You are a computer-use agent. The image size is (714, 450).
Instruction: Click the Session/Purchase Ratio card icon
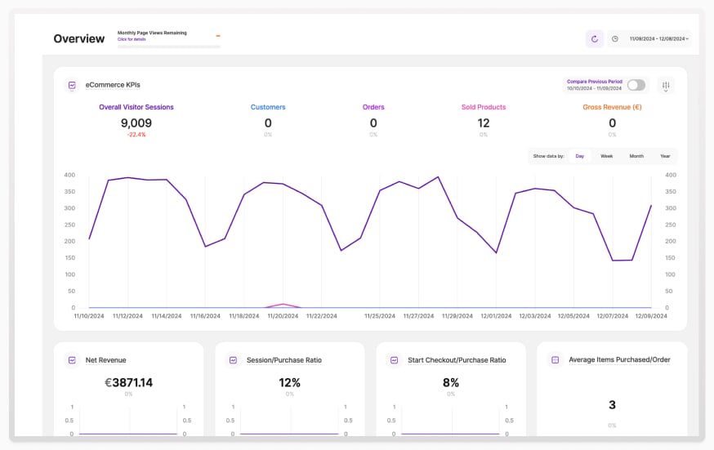coord(233,359)
